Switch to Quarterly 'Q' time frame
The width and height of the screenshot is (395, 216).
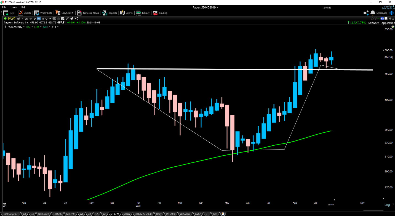pos(46,18)
